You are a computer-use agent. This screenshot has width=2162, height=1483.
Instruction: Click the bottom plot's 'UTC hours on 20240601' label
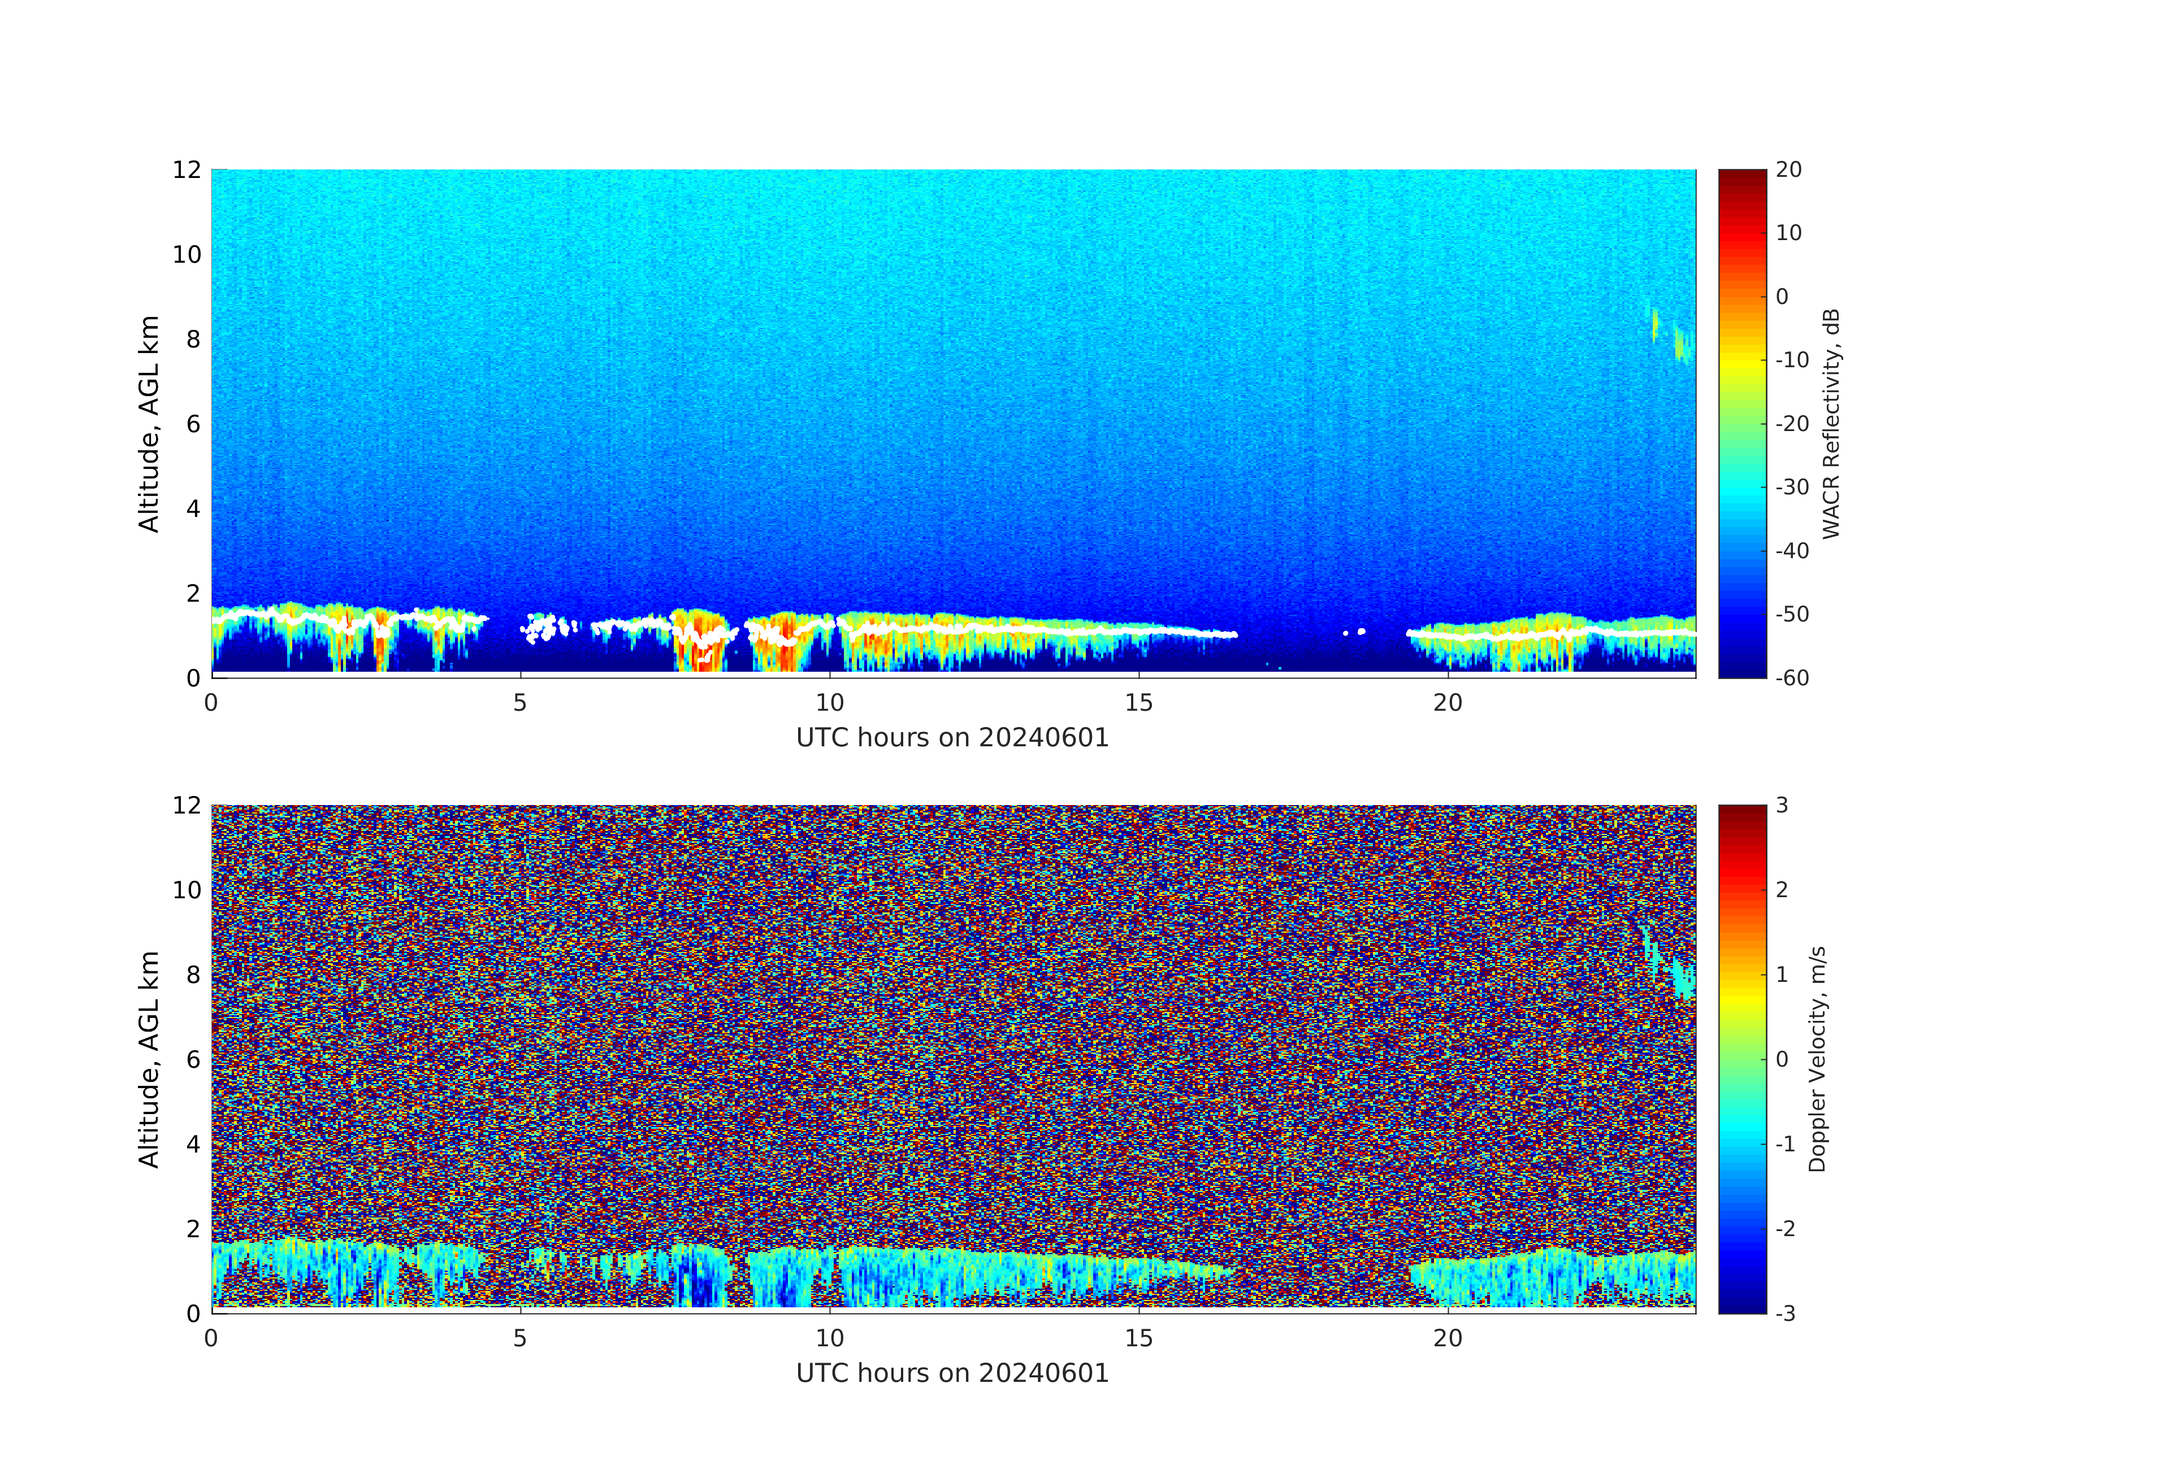[x=952, y=1373]
